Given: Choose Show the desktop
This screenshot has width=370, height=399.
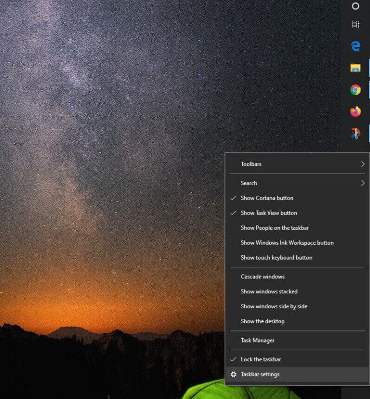Looking at the screenshot, I should coord(297,321).
